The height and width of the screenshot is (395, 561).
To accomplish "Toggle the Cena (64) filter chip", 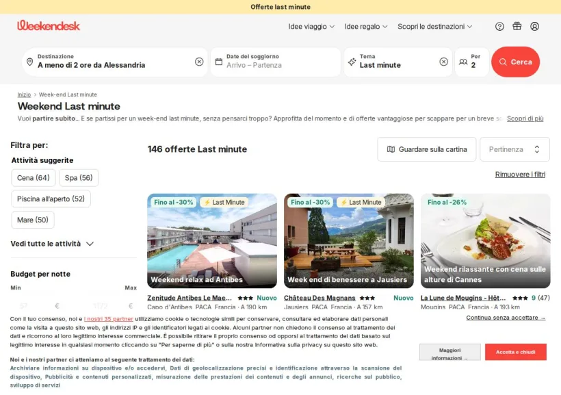I will click(x=34, y=177).
